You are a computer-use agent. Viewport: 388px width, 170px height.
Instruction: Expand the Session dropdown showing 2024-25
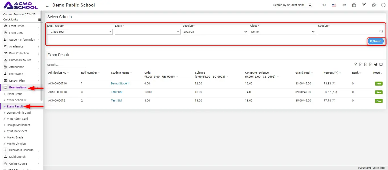[x=215, y=32]
